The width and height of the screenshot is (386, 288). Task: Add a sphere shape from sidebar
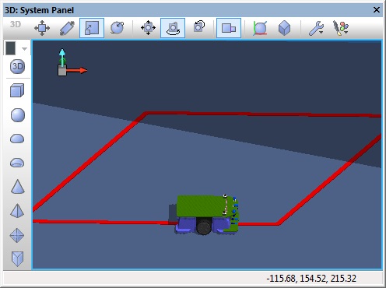[18, 115]
